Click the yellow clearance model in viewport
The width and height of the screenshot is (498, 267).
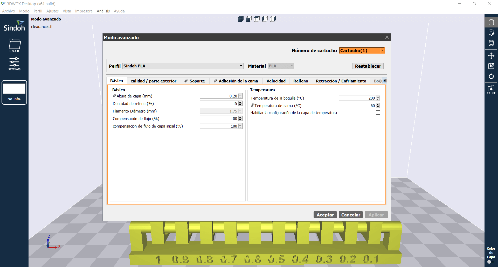tap(265, 243)
